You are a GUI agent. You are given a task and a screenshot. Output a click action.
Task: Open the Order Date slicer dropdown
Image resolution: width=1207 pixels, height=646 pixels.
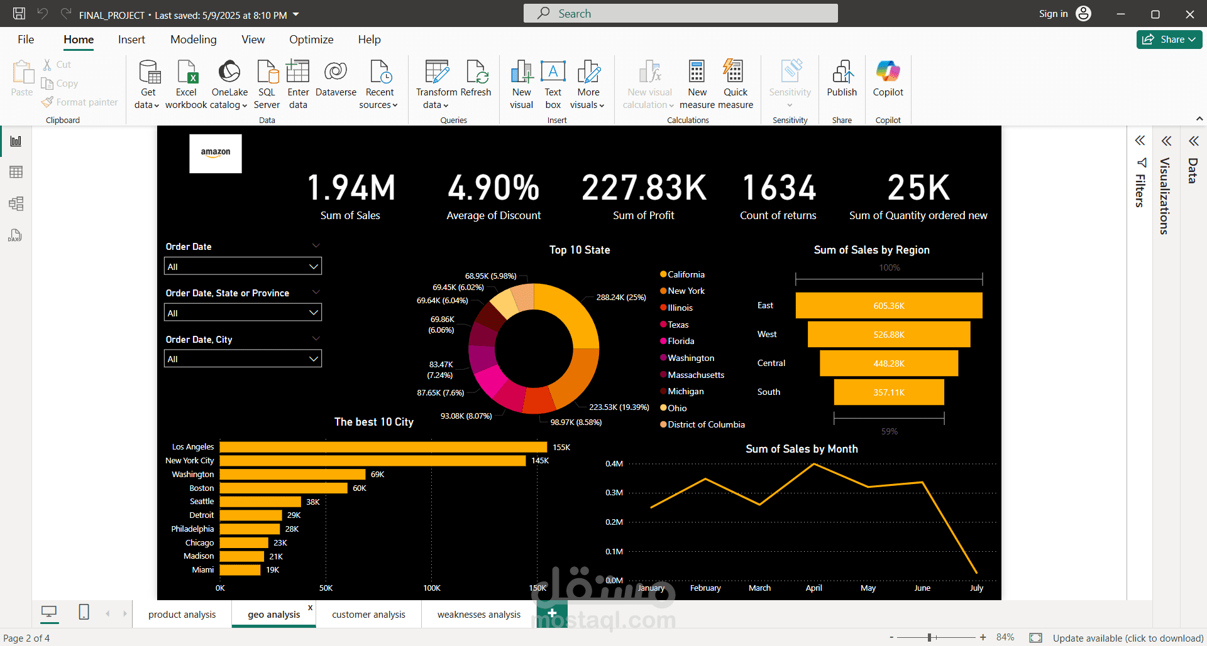(313, 266)
